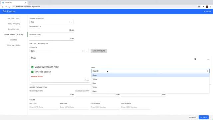Focus the UPC Code field

[x=44, y=107]
